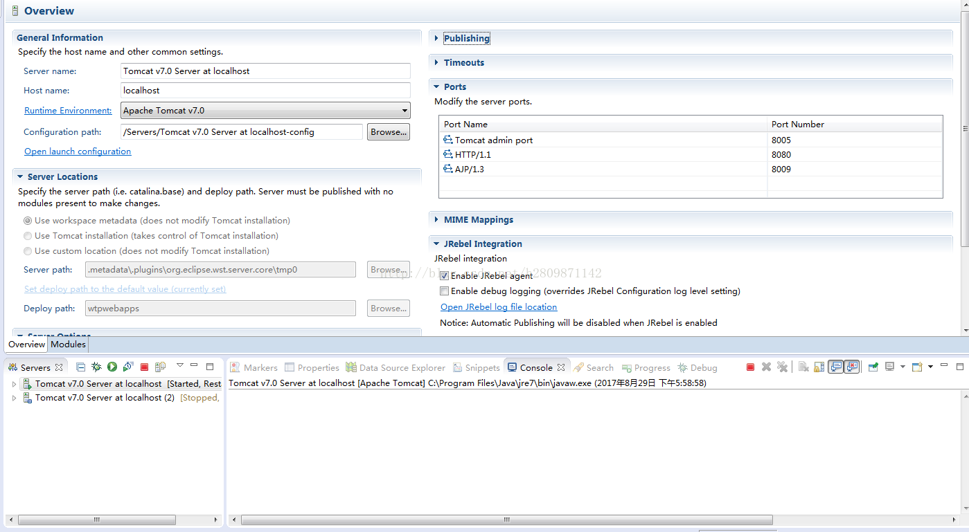Screen dimensions: 969x532
Task: Close the Servers view tab X
Action: (59, 367)
